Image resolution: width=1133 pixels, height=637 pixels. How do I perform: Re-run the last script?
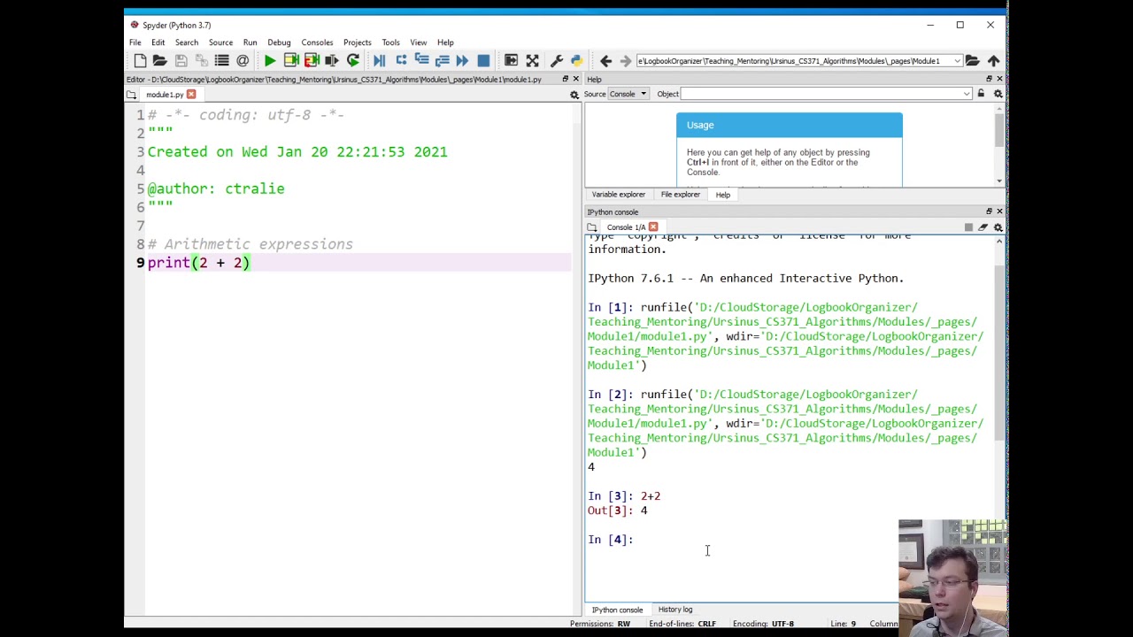click(x=352, y=60)
